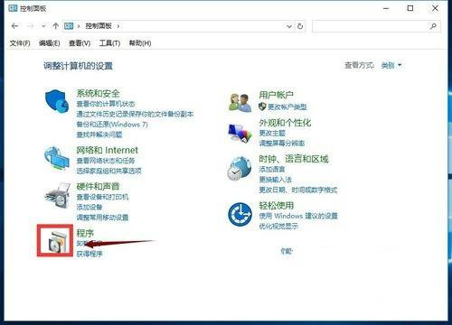Click 更改日期、时间或数字格式 link
Viewport: 452px width, 325px height.
tap(298, 190)
